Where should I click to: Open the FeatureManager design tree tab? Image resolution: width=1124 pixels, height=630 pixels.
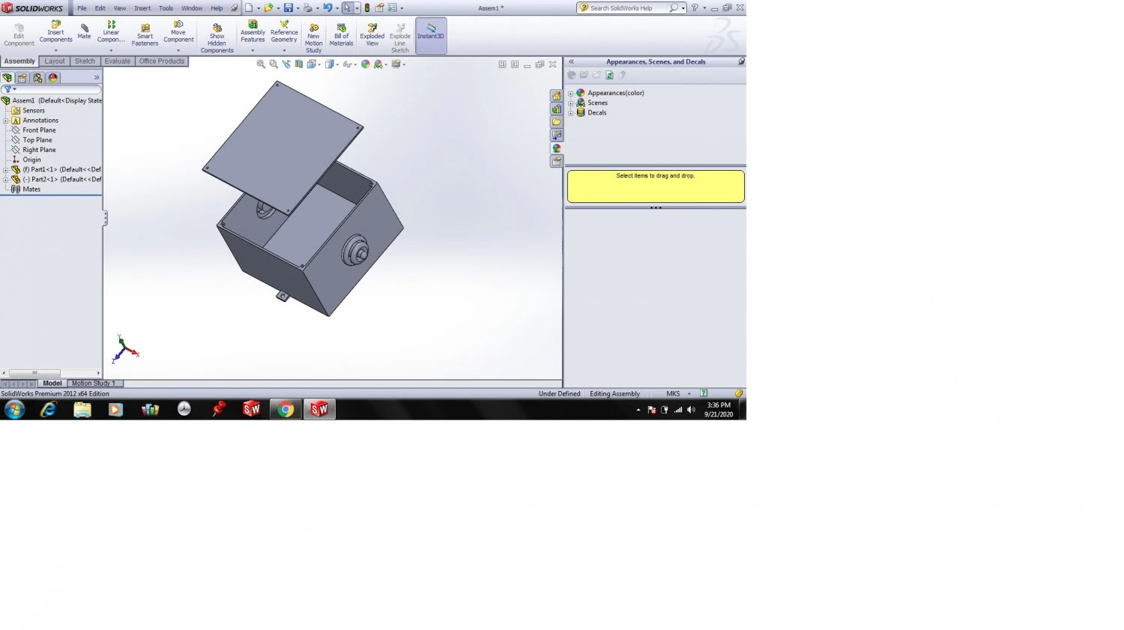[x=7, y=78]
